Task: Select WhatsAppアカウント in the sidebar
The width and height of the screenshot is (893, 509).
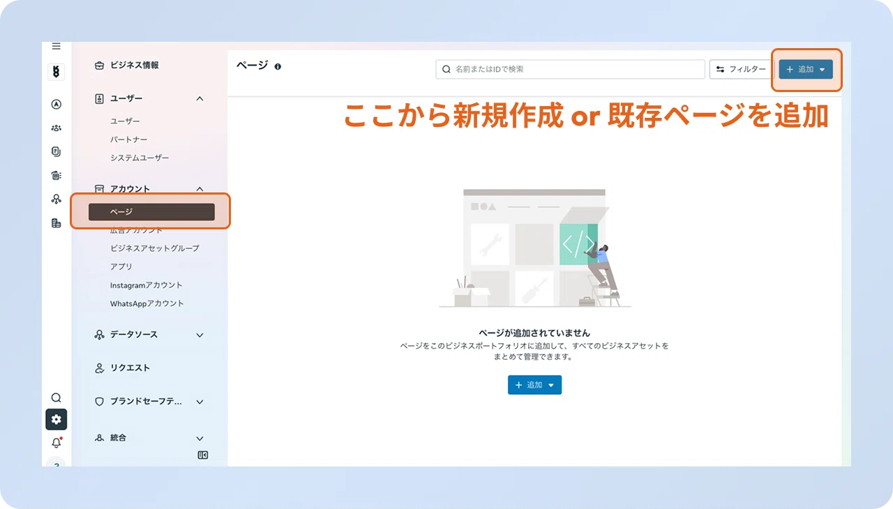Action: (x=147, y=303)
